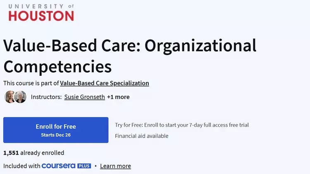Click the 'Starts Dec 26' start date line
The width and height of the screenshot is (310, 174).
coord(56,135)
